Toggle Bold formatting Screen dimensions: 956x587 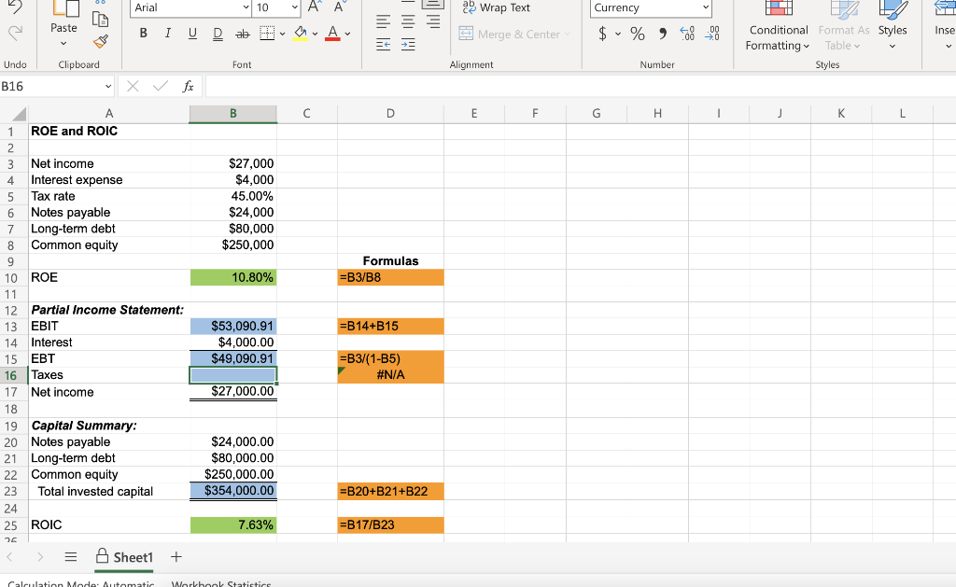tap(142, 33)
